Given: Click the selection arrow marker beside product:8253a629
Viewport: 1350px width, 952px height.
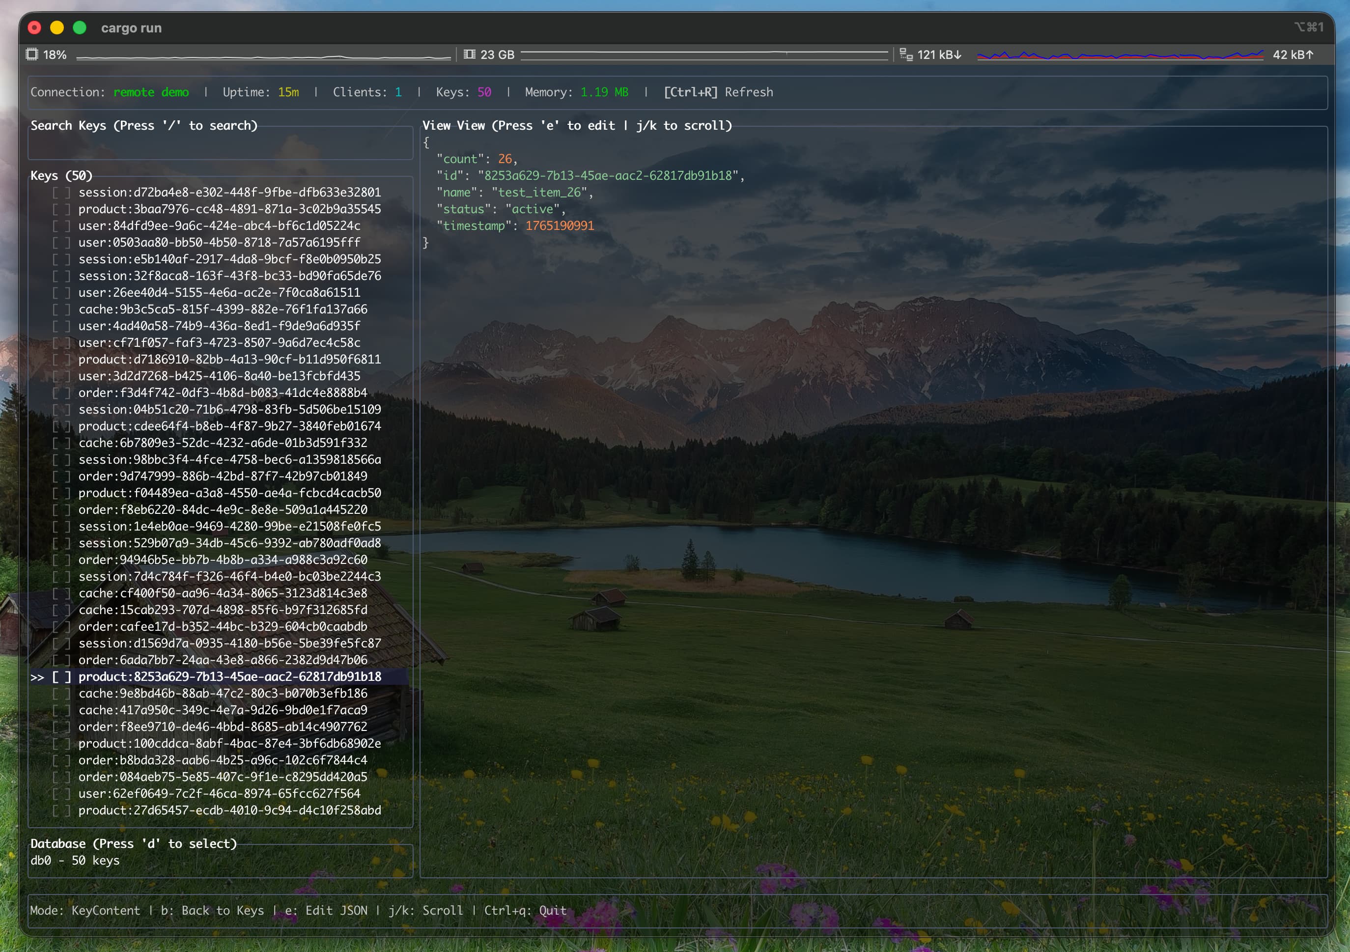Looking at the screenshot, I should [x=37, y=677].
